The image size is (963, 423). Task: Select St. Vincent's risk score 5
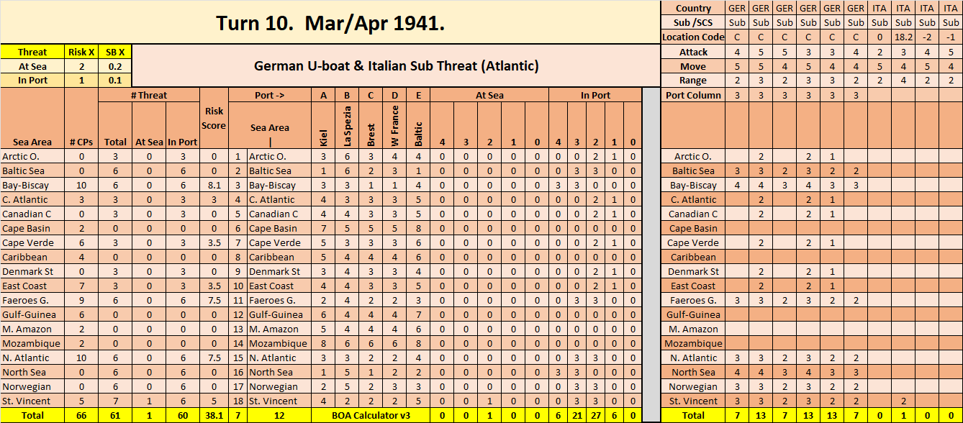coord(214,401)
